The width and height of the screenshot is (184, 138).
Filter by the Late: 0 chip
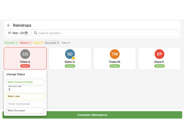tap(38, 43)
